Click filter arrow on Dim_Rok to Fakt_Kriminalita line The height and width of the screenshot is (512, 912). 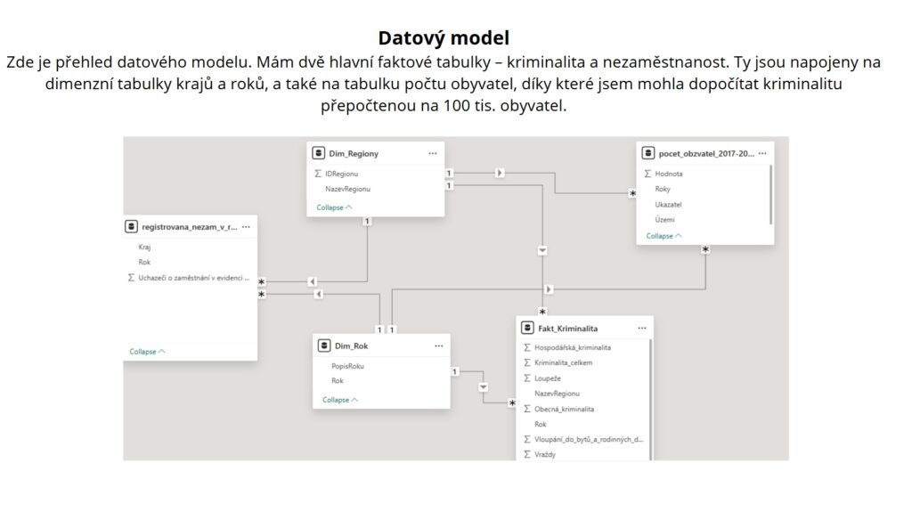[484, 387]
